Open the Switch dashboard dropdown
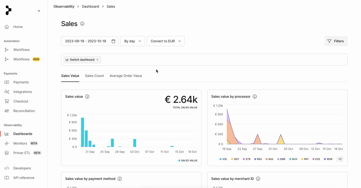361x188 pixels. [82, 60]
